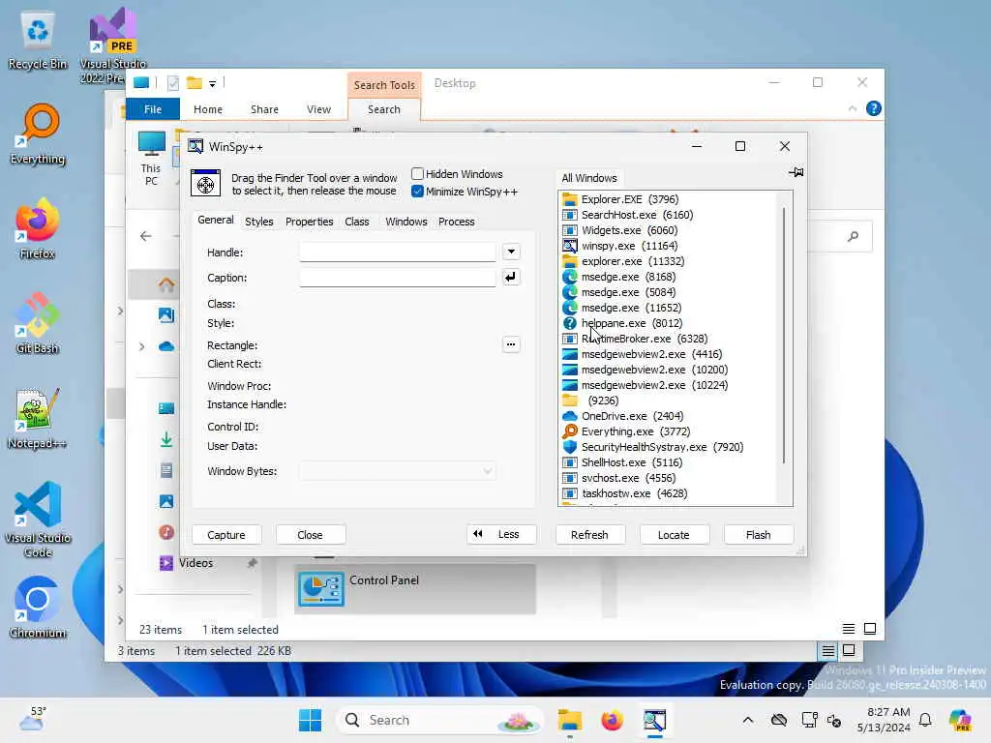Viewport: 991px width, 743px height.
Task: Click the taskbar Search box
Action: click(x=441, y=720)
